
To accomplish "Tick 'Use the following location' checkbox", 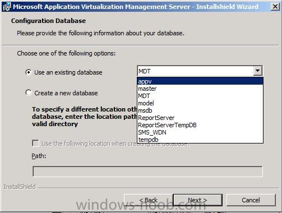I will [35, 143].
